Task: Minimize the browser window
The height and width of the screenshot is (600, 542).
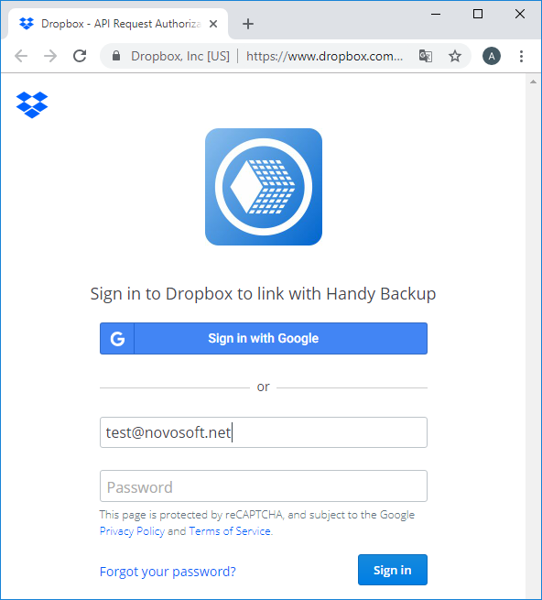Action: (436, 14)
